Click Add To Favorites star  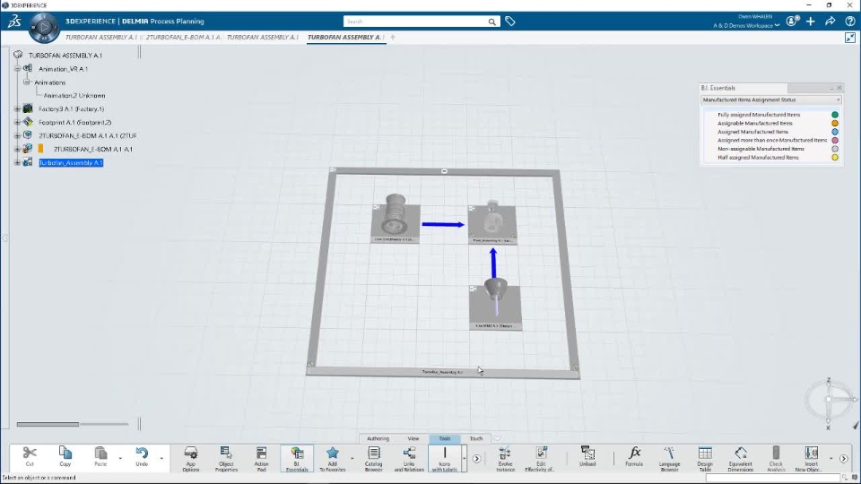332,454
